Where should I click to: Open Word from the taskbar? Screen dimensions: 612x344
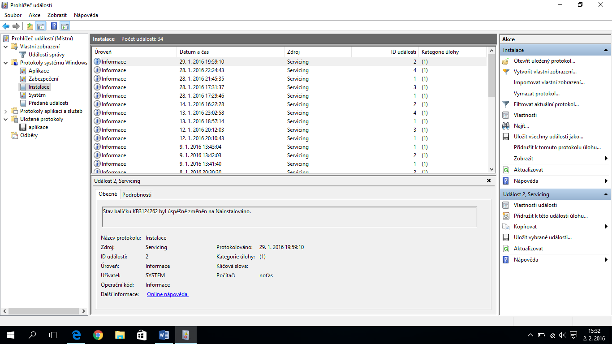(164, 335)
